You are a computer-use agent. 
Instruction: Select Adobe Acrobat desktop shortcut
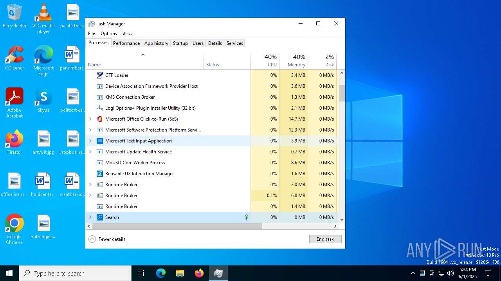[x=14, y=103]
